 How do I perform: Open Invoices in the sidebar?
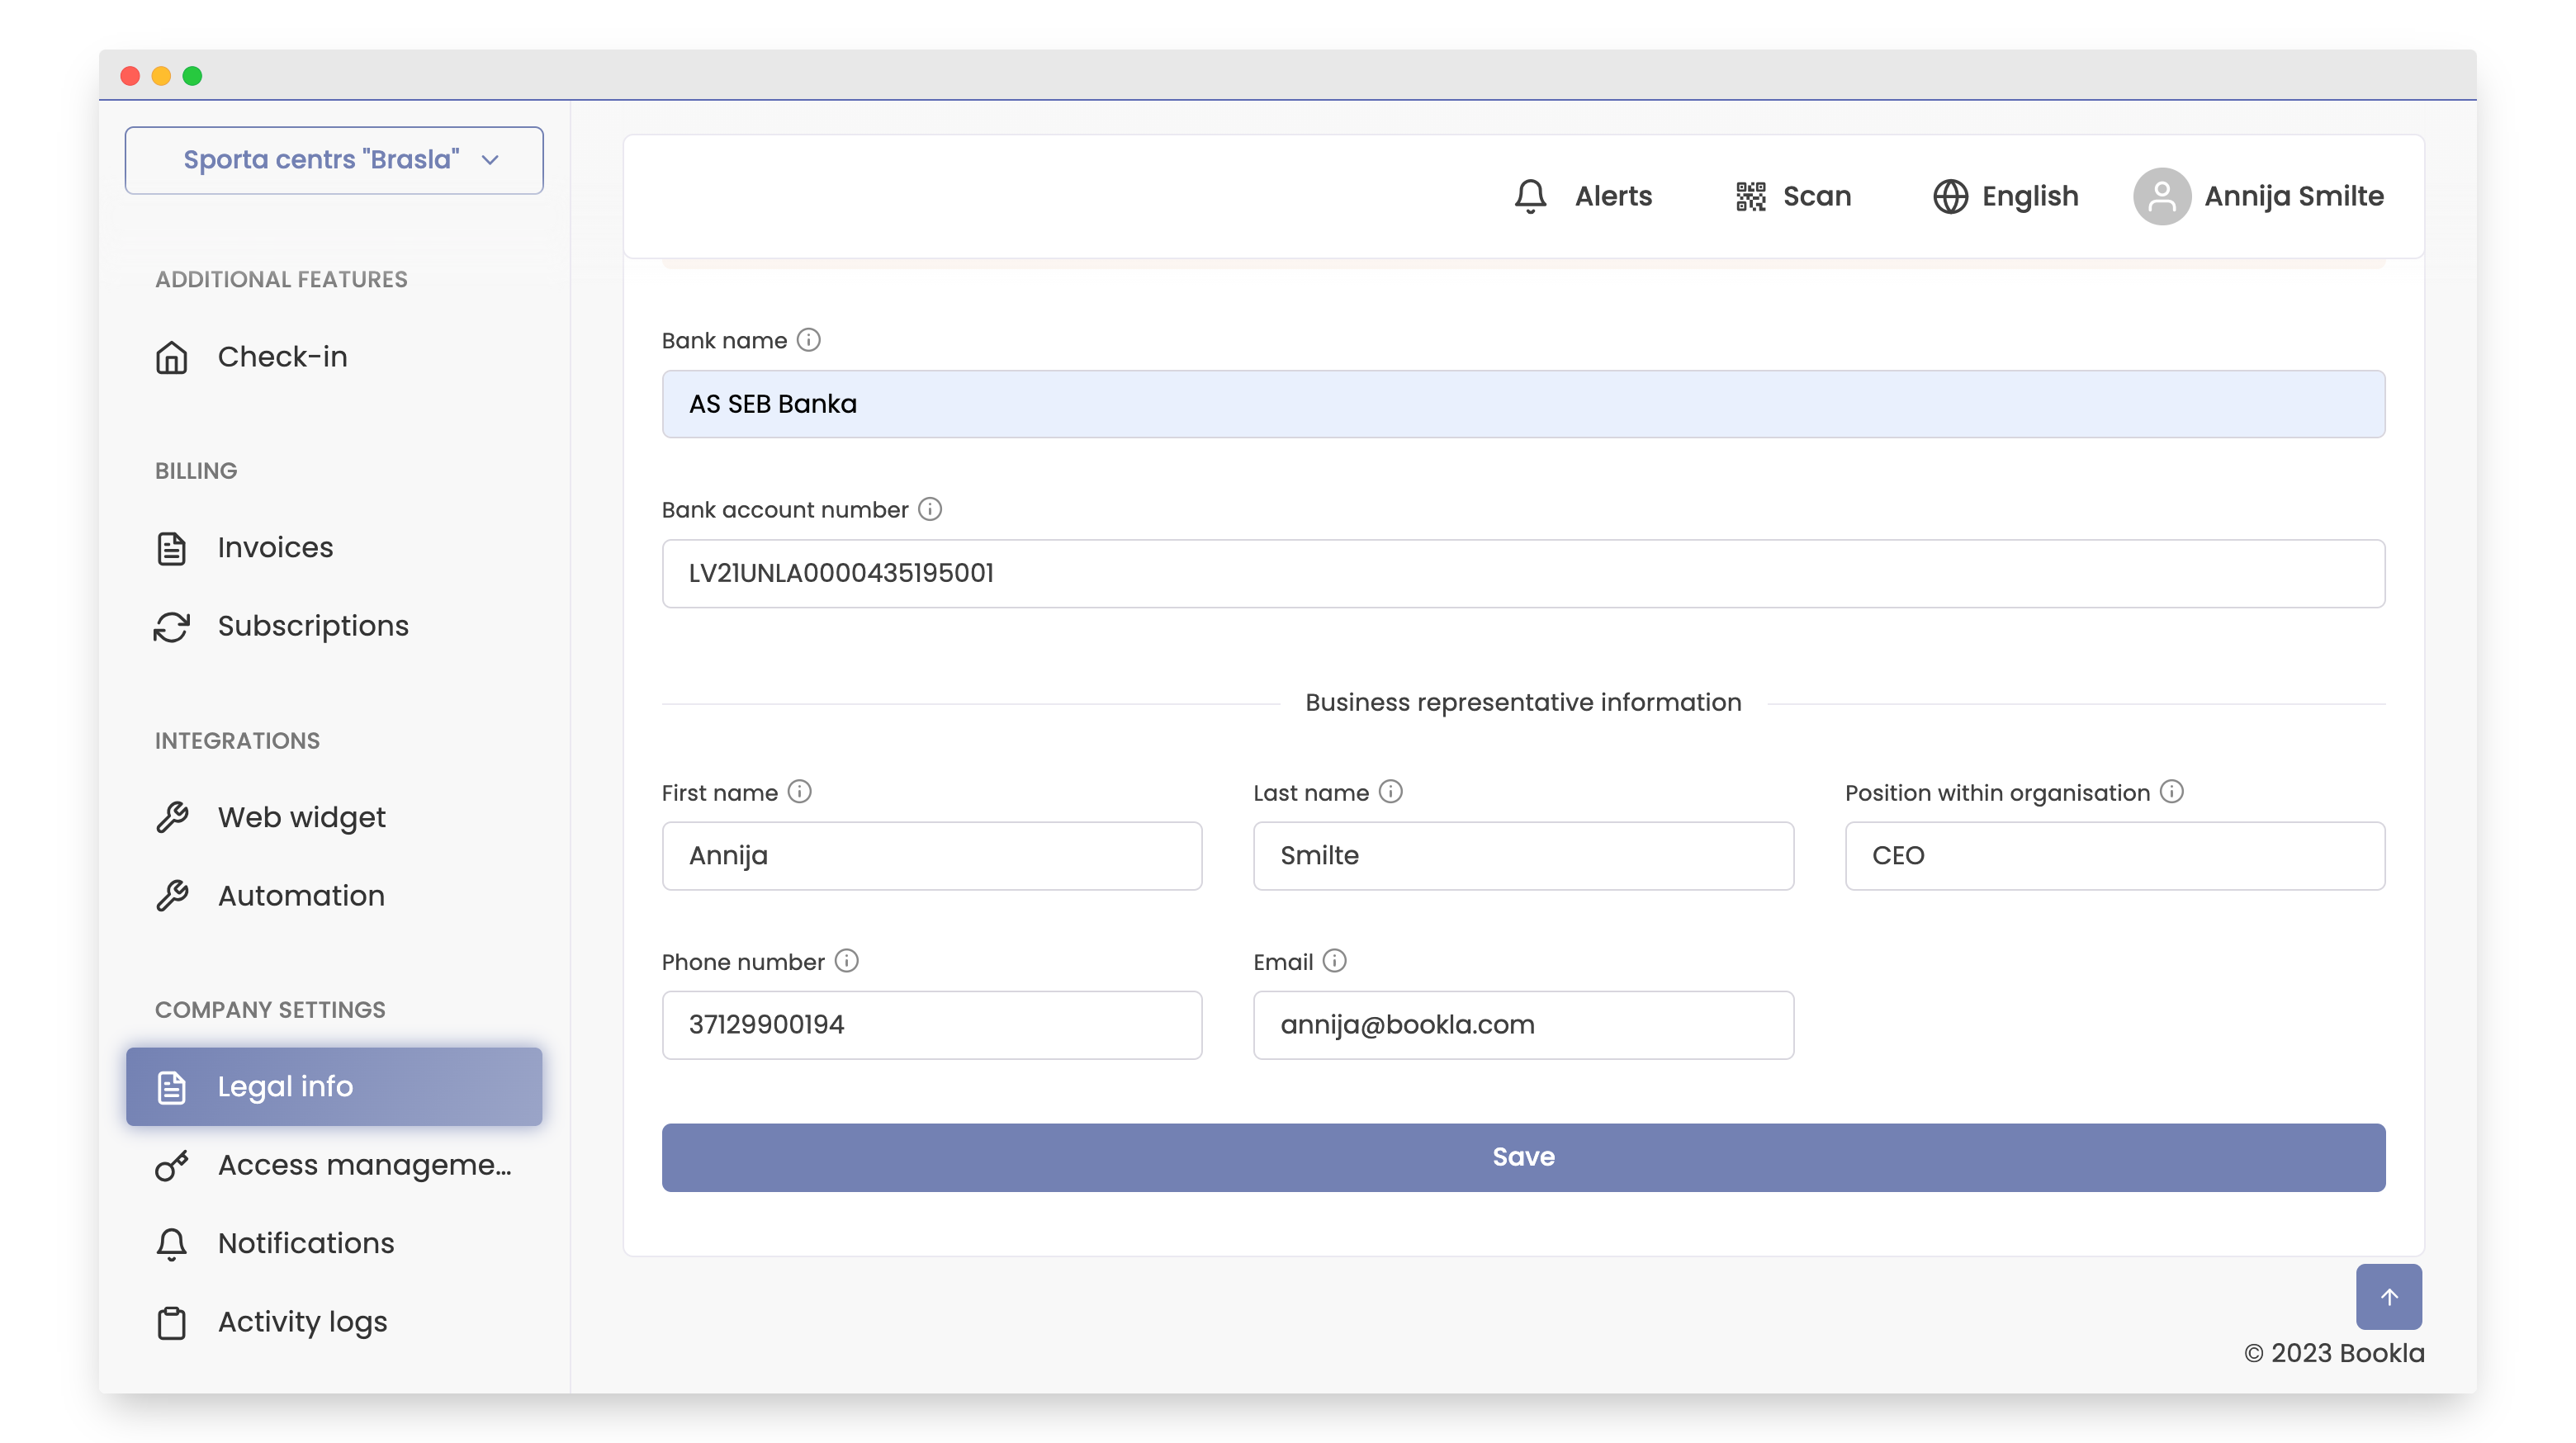(x=275, y=547)
